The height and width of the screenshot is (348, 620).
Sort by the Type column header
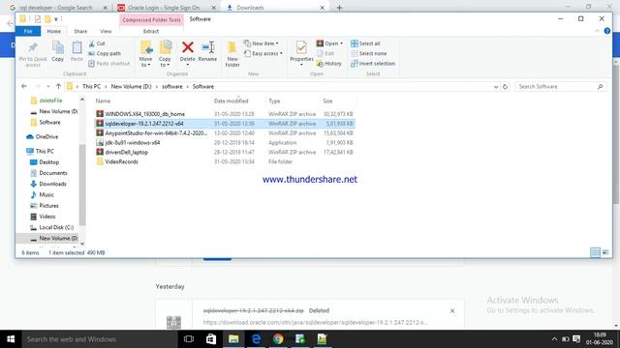click(274, 101)
